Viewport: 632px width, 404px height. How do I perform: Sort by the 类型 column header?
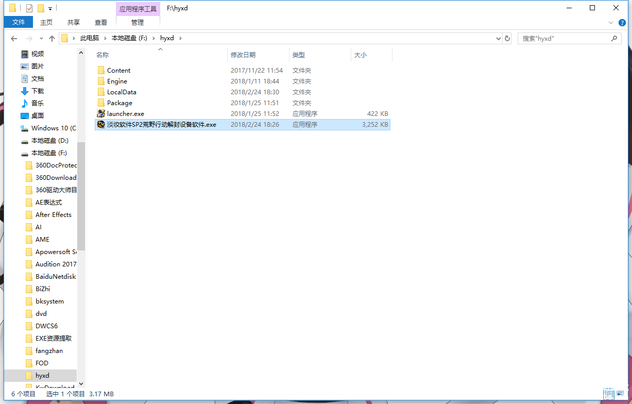299,55
